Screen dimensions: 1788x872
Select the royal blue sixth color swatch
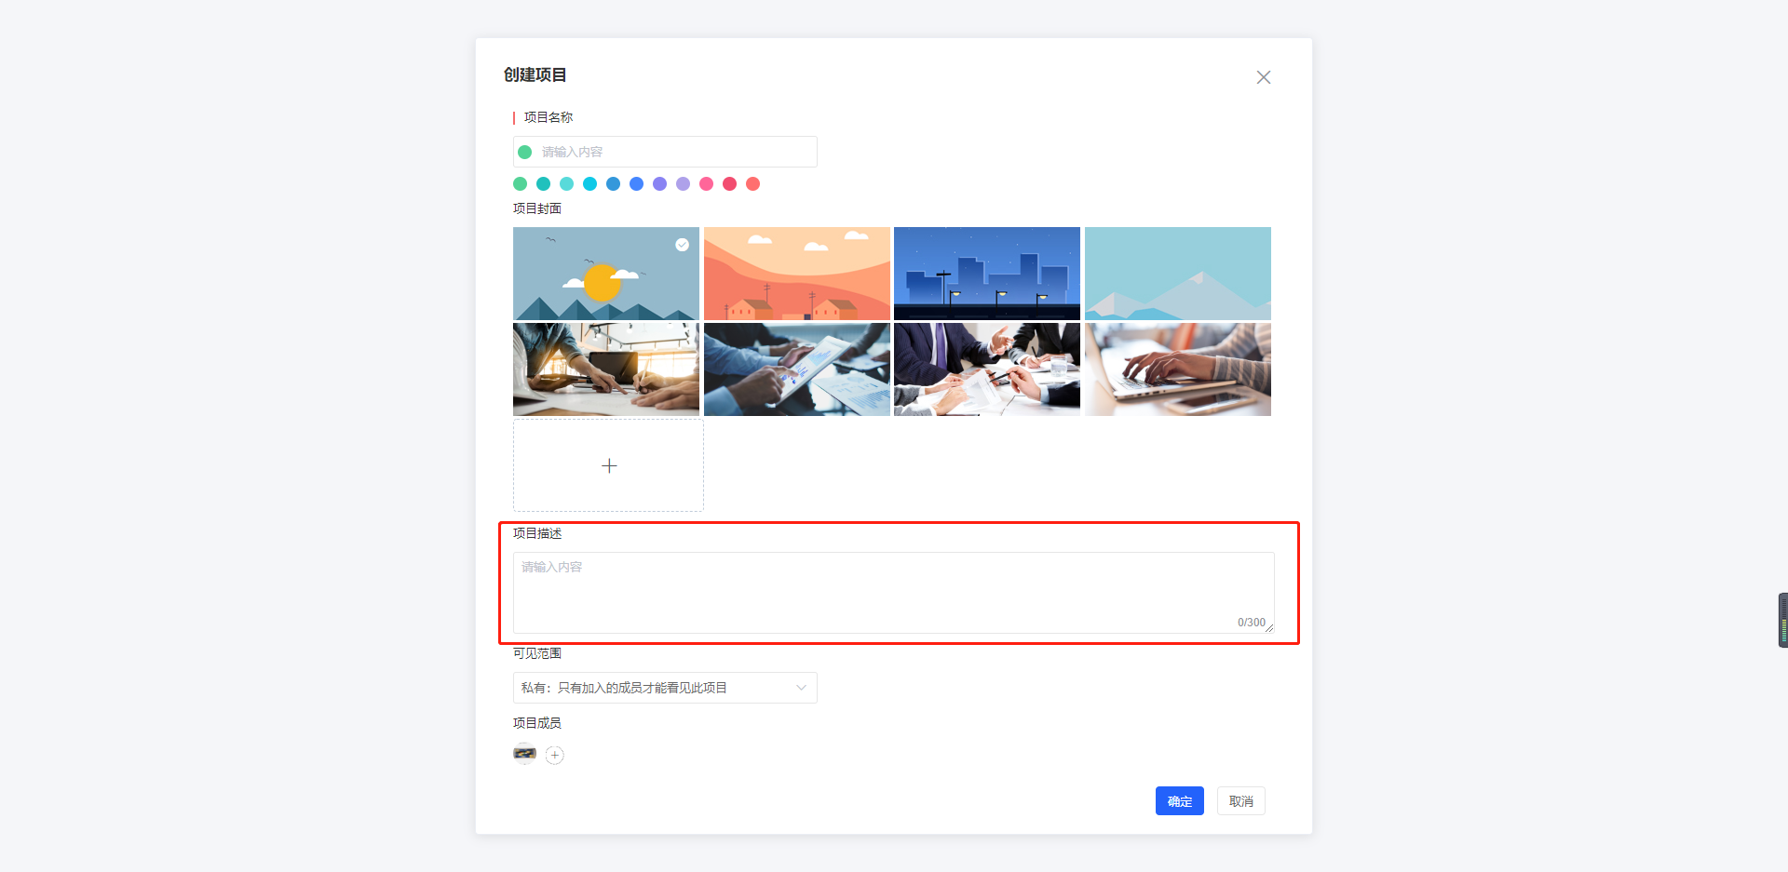(637, 184)
